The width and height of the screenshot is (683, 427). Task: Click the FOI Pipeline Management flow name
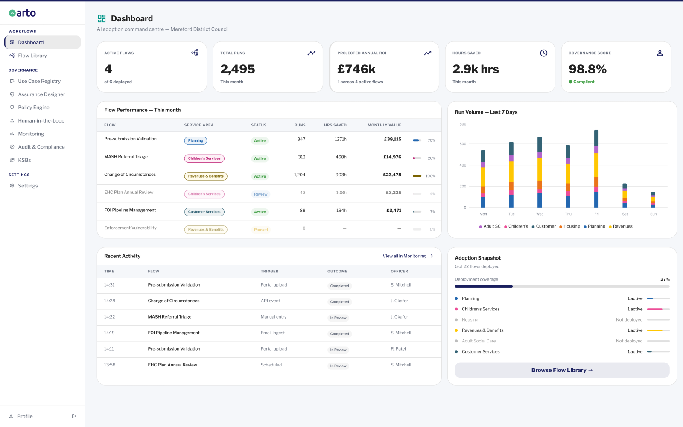(130, 210)
